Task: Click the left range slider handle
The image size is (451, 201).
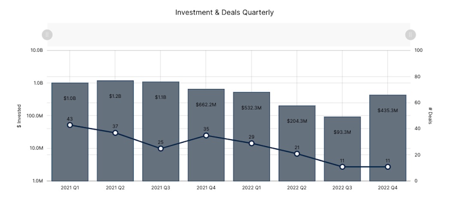Action: point(47,34)
